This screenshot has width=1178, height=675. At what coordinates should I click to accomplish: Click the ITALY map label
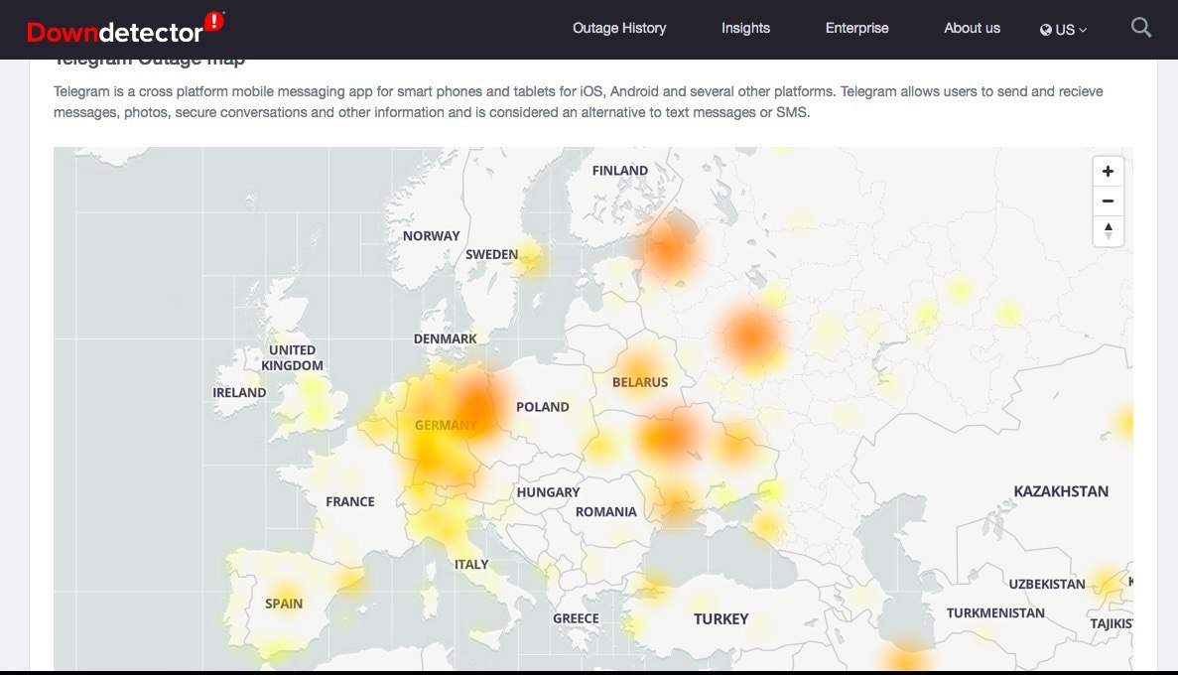[x=471, y=565]
